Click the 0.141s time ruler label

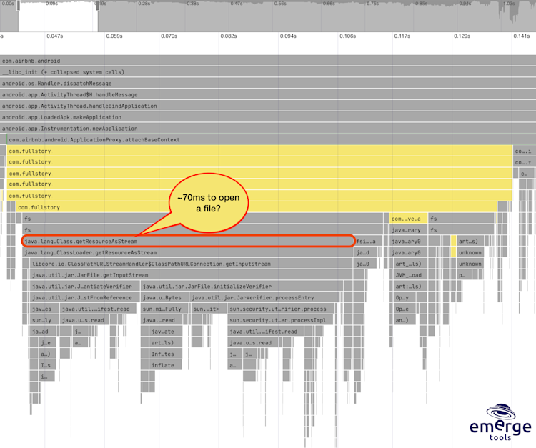(521, 36)
